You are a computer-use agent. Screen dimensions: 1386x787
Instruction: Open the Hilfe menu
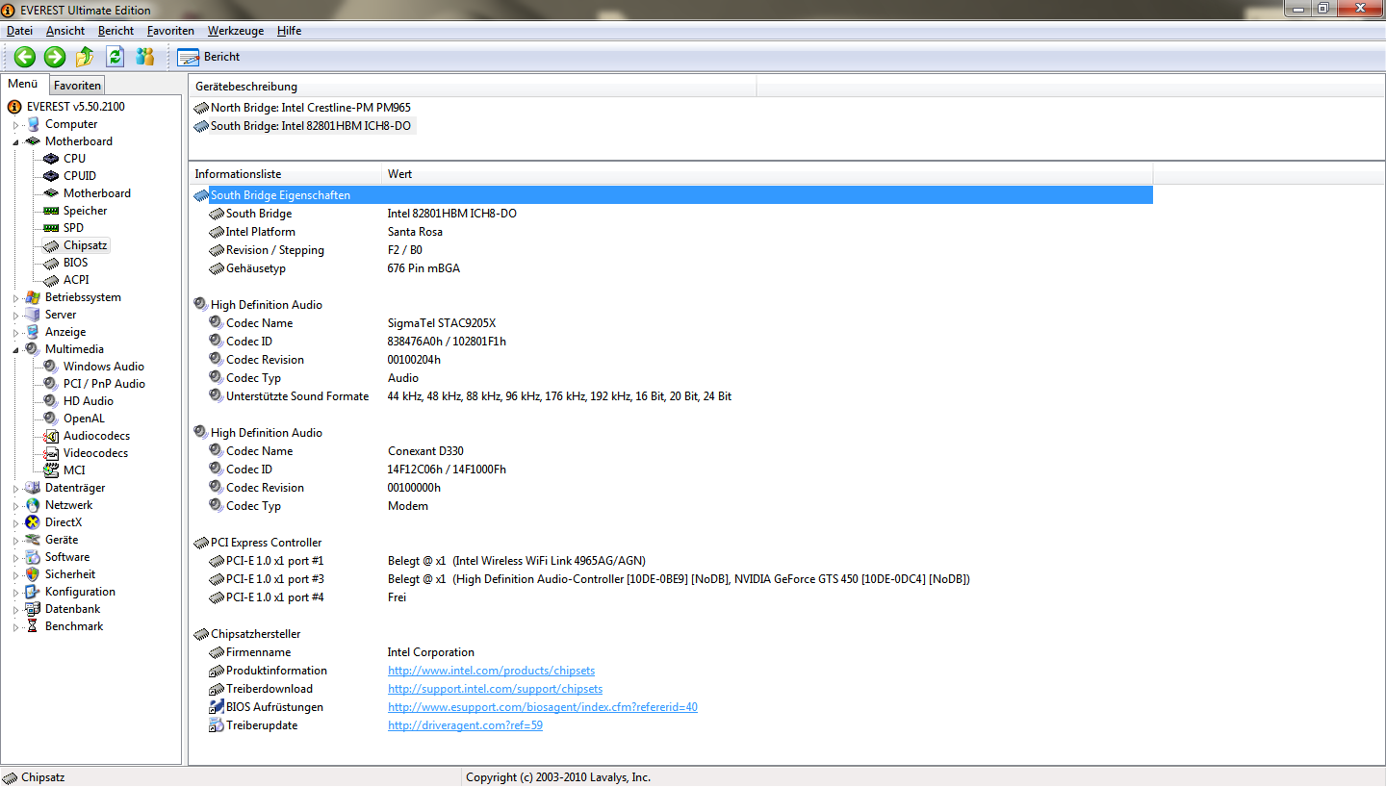(x=289, y=31)
